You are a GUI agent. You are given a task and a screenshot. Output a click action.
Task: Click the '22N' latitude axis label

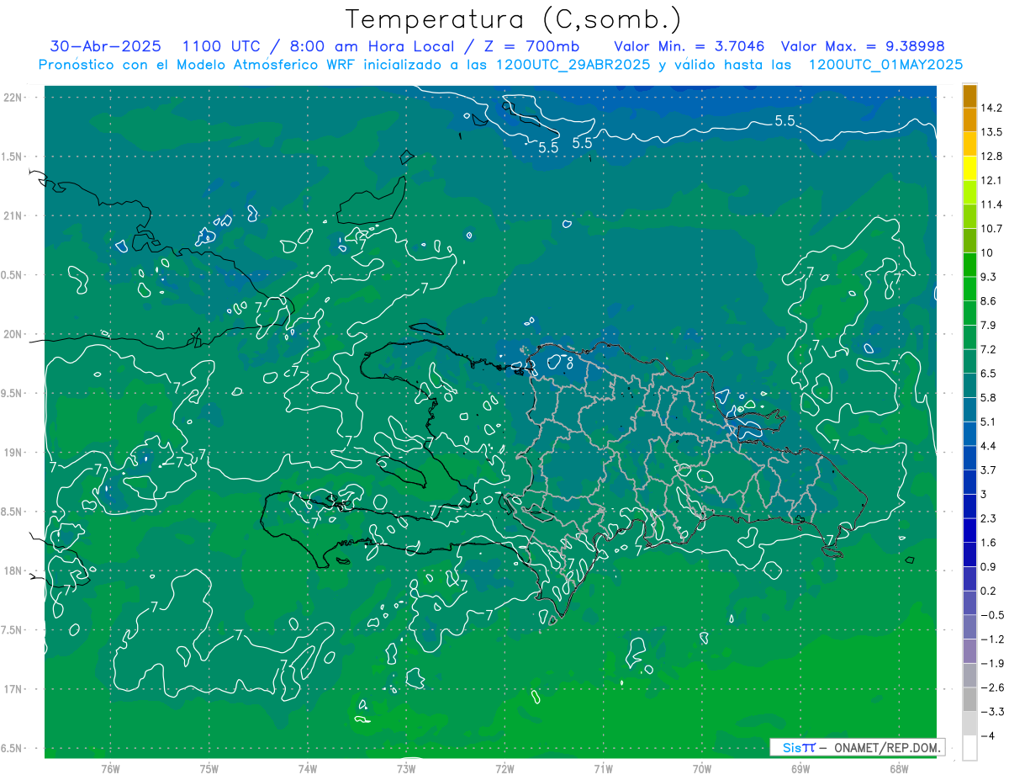point(13,98)
